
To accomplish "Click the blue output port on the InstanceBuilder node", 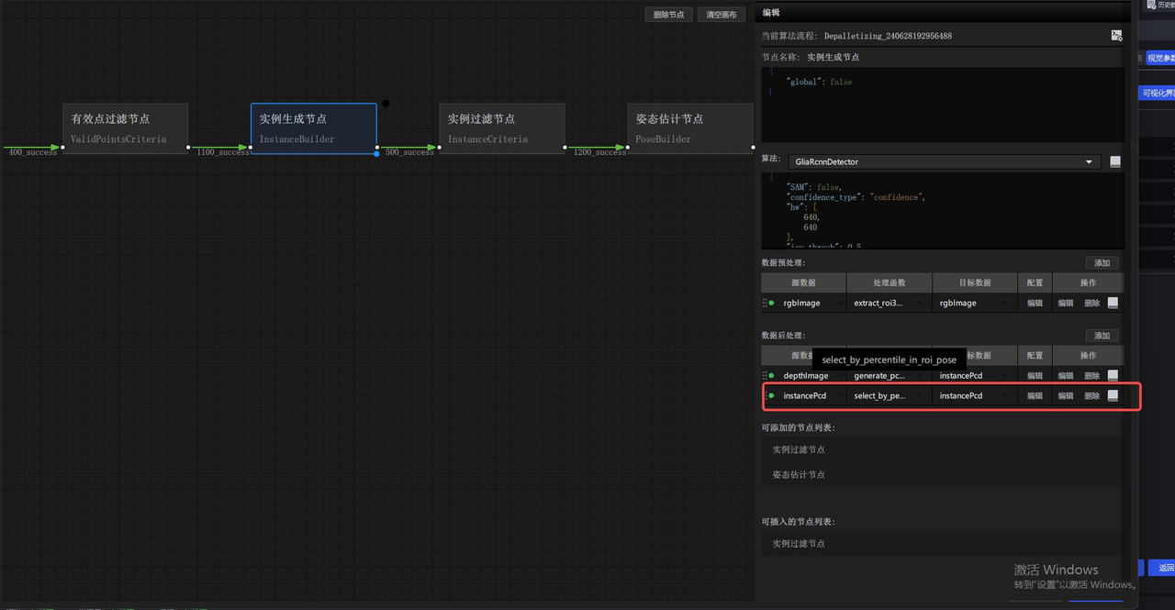I will [376, 153].
